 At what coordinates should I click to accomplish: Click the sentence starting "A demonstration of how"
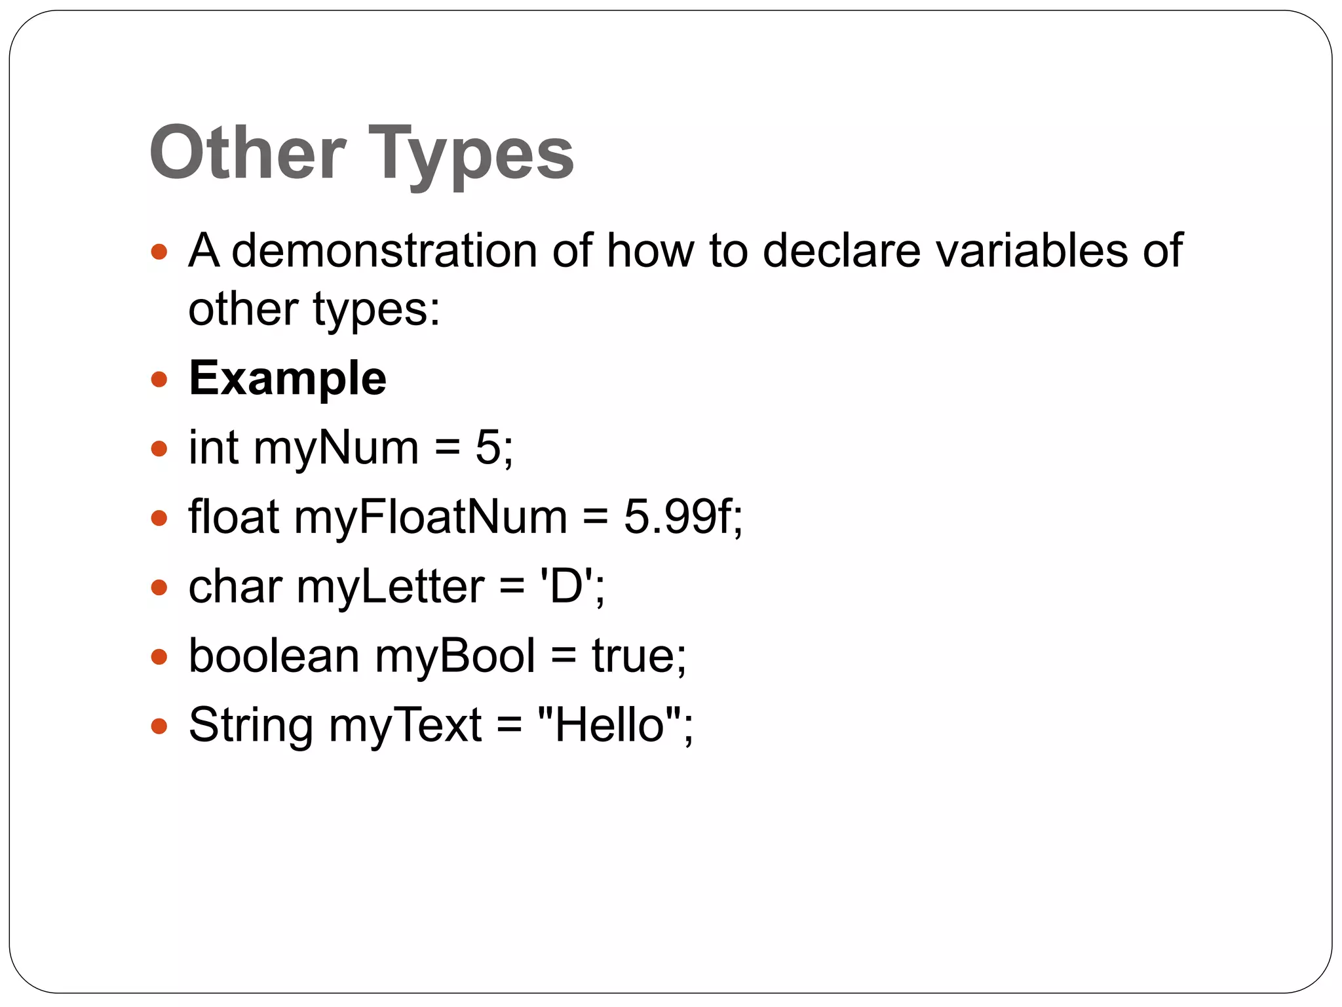coord(685,251)
